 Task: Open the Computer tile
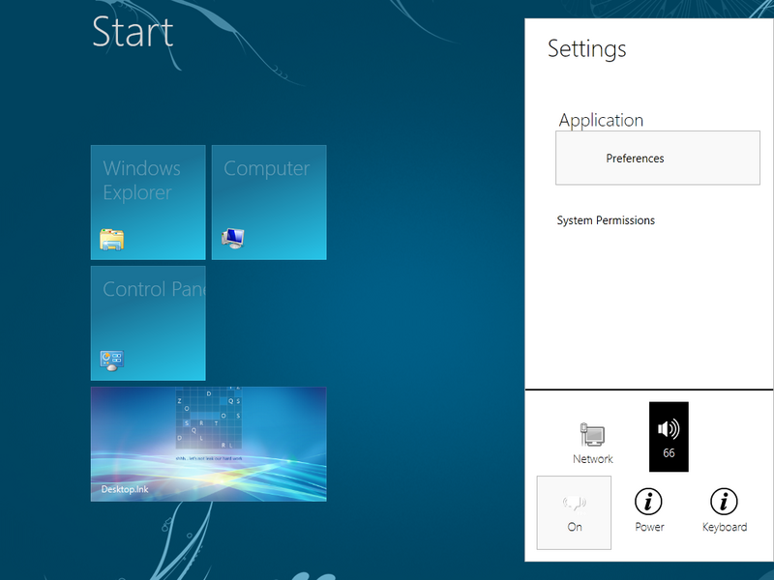[269, 202]
